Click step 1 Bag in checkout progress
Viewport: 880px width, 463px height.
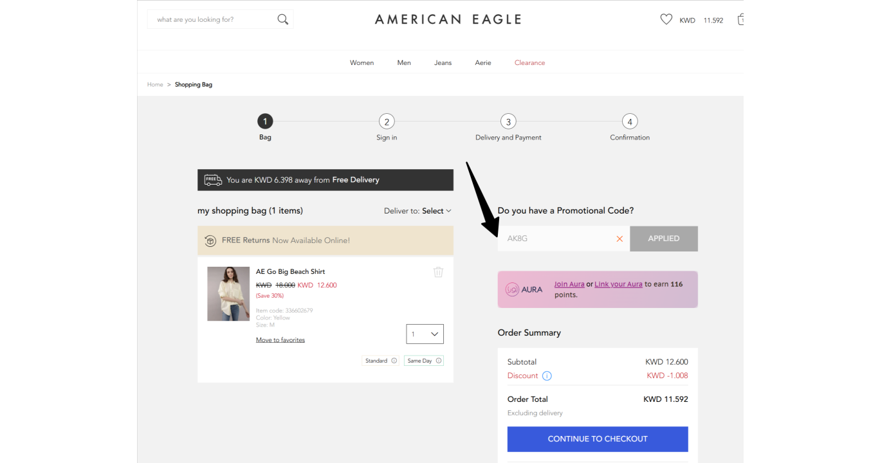265,122
